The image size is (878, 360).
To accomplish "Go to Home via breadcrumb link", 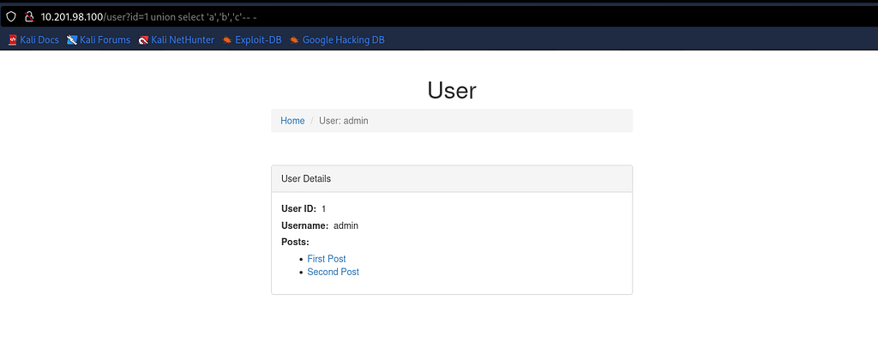I will tap(292, 121).
